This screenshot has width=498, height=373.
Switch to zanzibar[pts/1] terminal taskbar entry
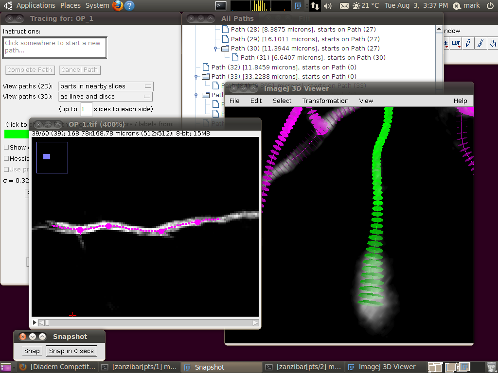(139, 367)
